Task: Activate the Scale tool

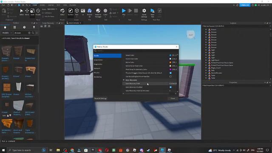Action: coord(32,12)
